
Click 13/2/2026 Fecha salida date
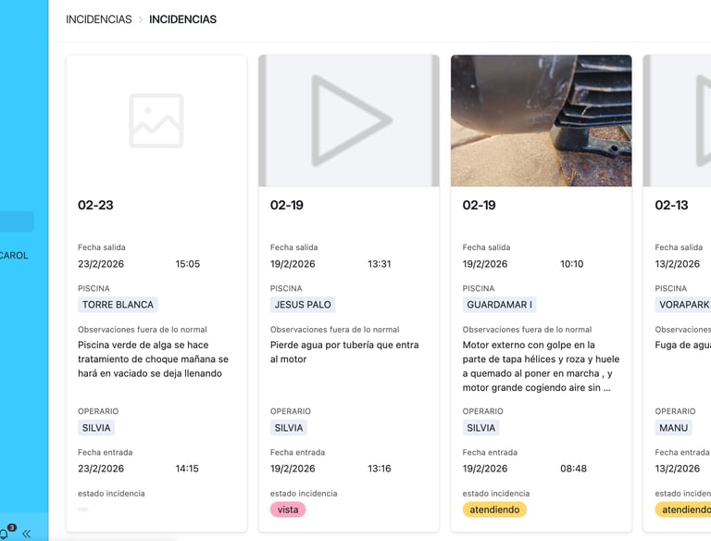tap(678, 264)
